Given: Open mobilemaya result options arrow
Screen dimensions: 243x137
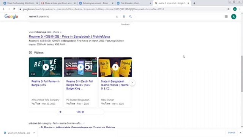Looking at the screenshot, I should point(61,32).
